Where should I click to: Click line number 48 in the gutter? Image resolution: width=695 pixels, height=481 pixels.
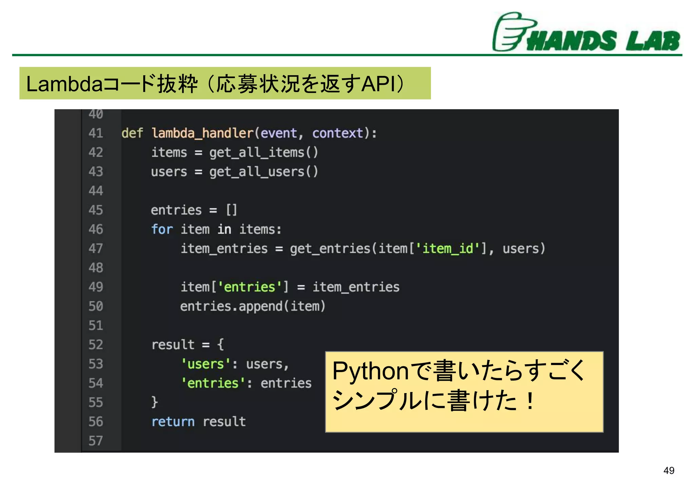(x=96, y=268)
